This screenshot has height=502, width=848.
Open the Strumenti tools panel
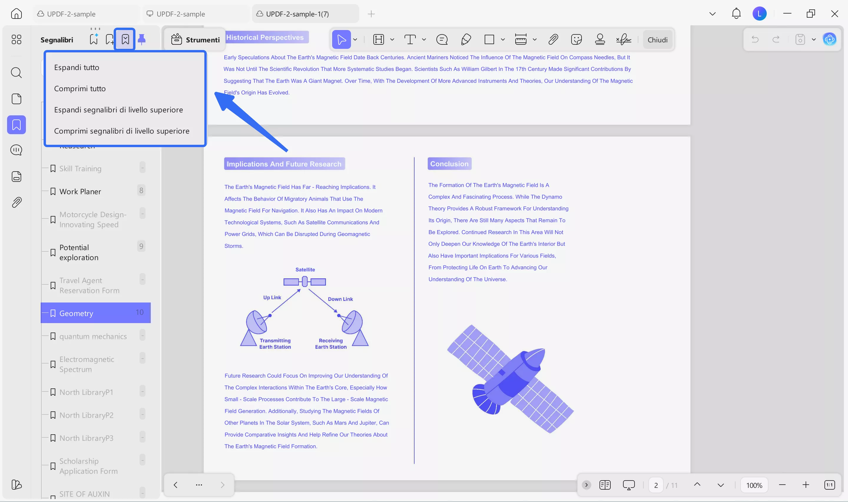click(195, 40)
